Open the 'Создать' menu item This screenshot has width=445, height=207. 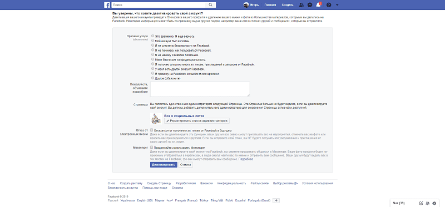tap(288, 5)
